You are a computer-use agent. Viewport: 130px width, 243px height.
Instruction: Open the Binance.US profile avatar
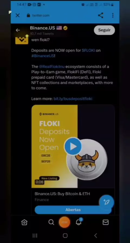click(x=22, y=40)
